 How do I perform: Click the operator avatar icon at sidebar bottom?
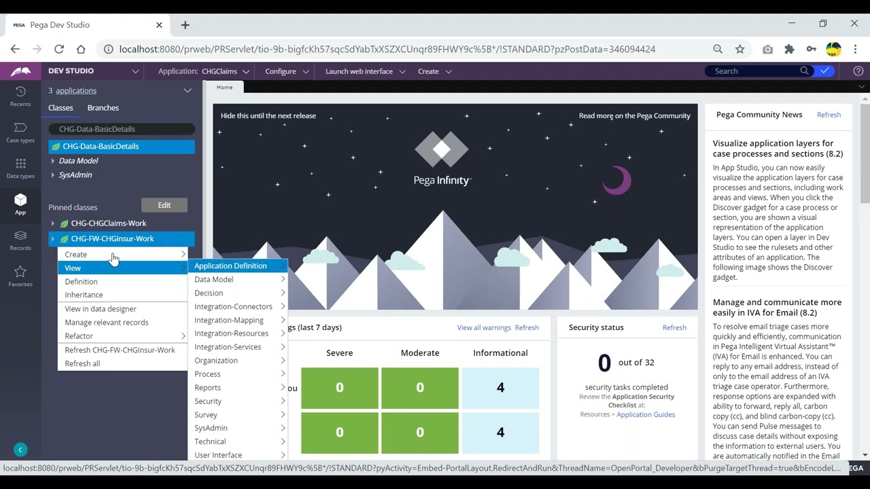(20, 450)
